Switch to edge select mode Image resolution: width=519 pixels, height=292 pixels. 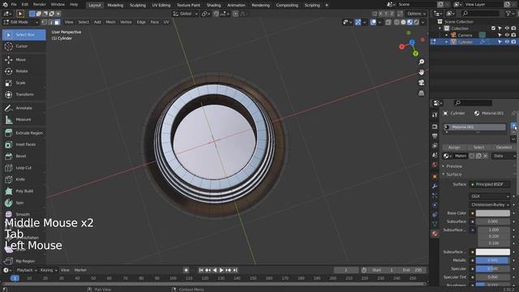50,22
